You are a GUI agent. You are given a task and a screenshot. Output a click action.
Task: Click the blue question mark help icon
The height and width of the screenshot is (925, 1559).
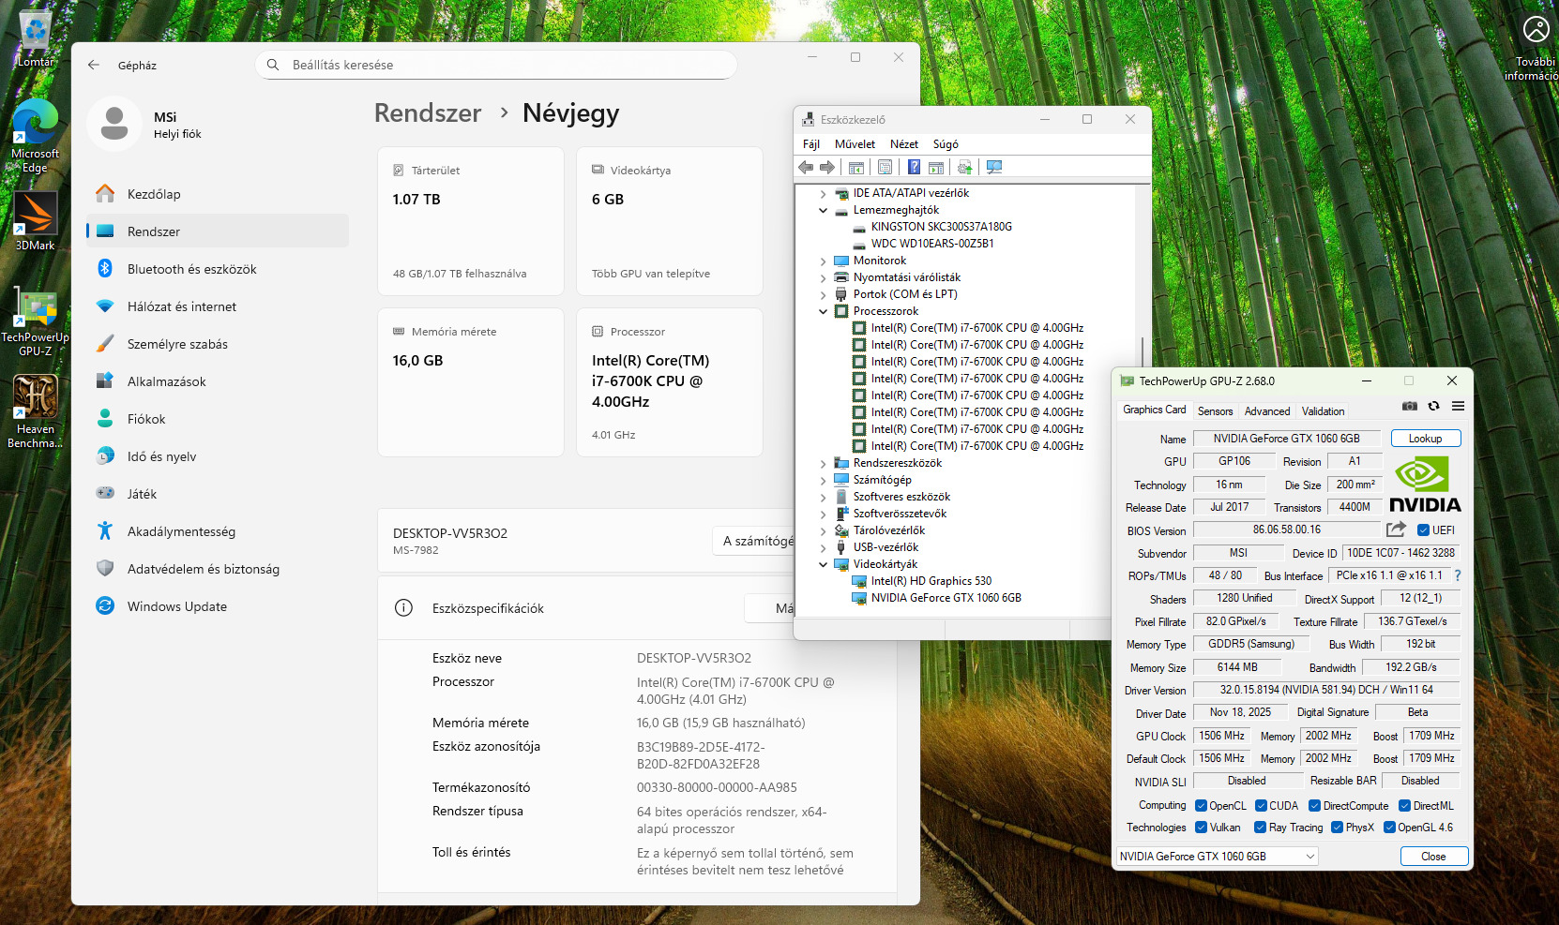[914, 167]
